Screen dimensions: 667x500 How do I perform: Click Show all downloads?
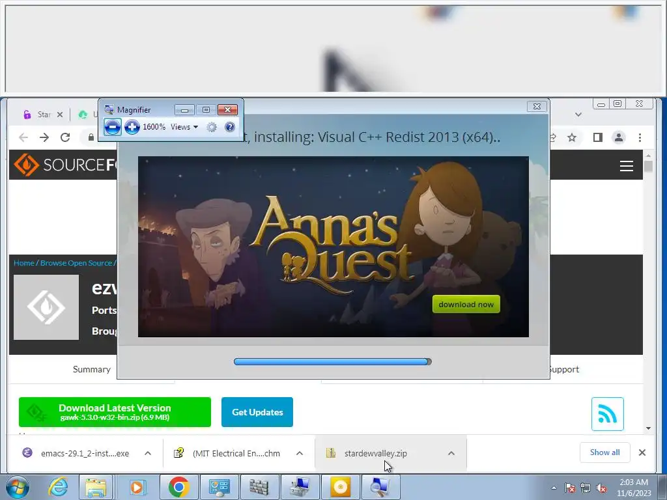tap(604, 452)
